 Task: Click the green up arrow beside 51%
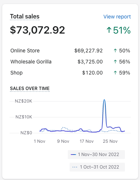[109, 30]
